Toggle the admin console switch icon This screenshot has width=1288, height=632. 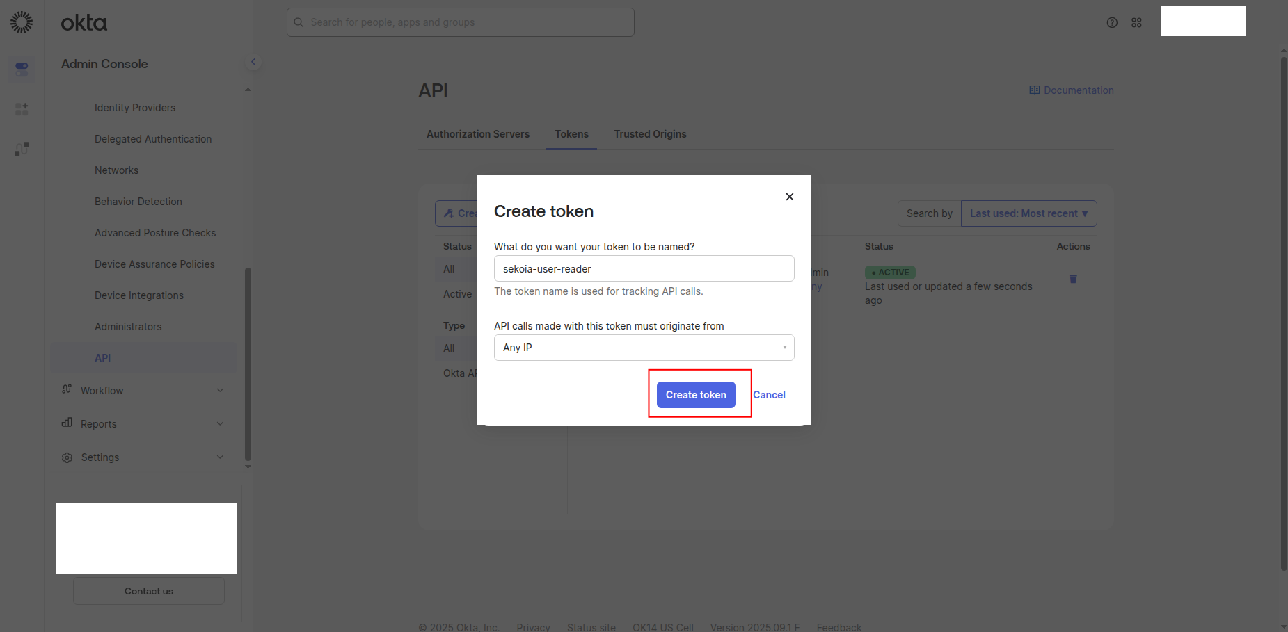coord(22,67)
